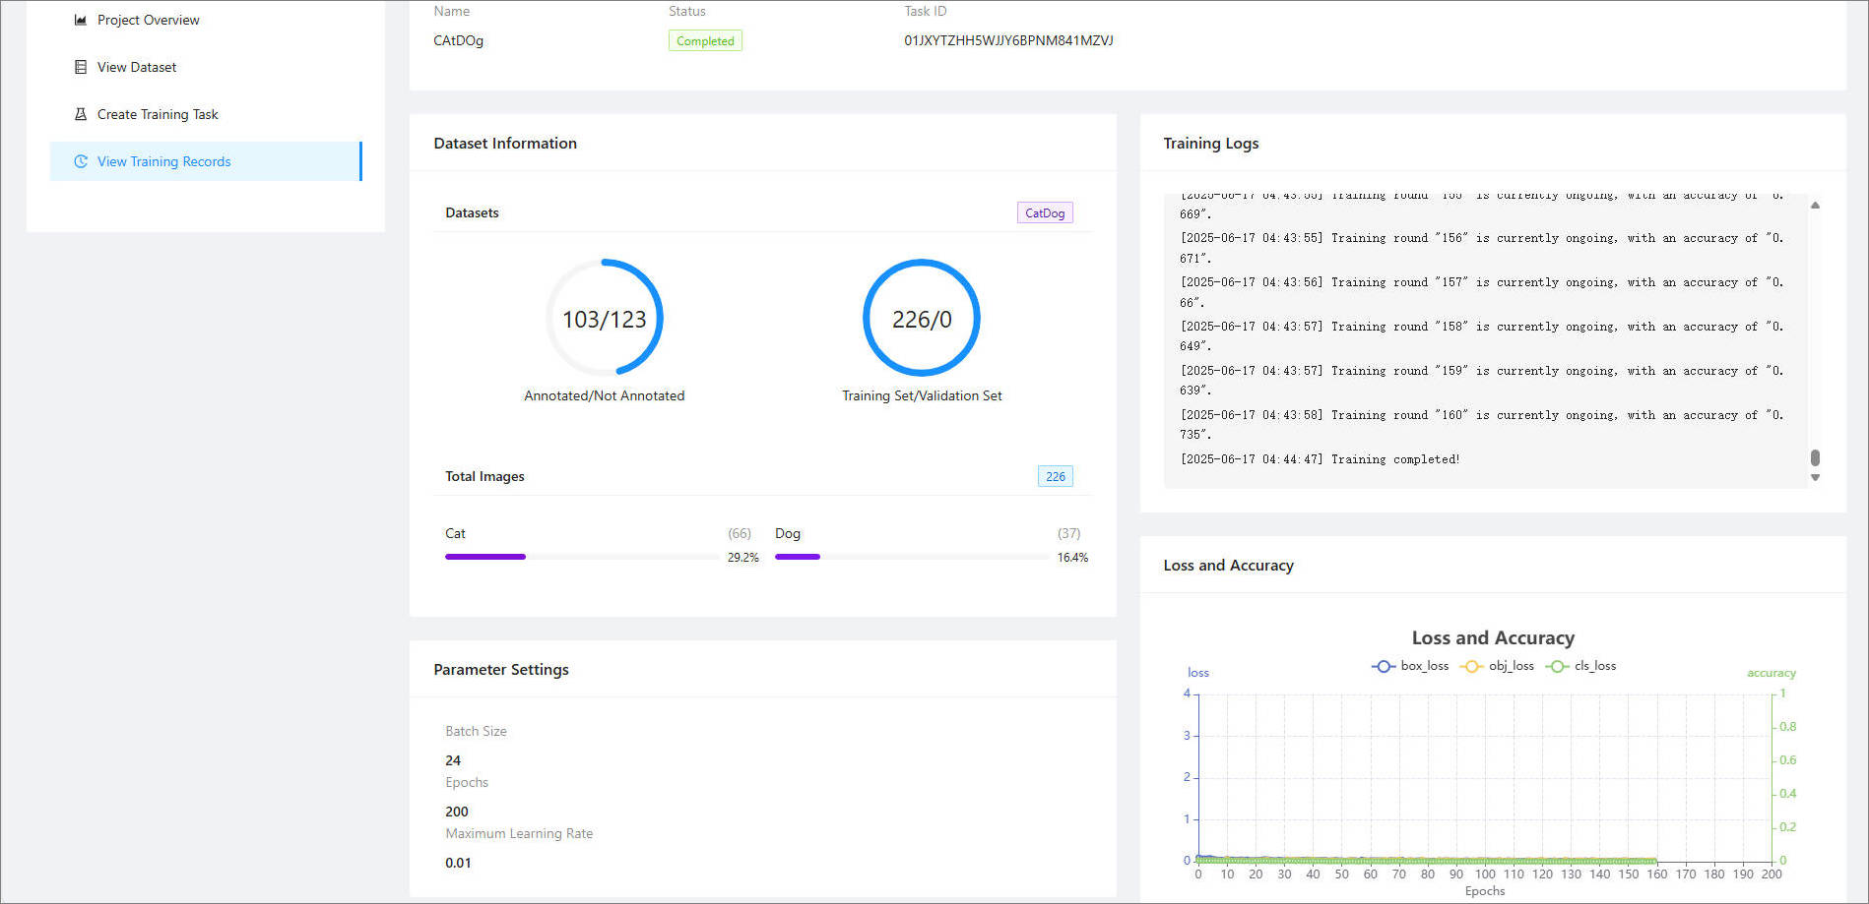
Task: Click the logs scroll down arrow
Action: (1815, 477)
